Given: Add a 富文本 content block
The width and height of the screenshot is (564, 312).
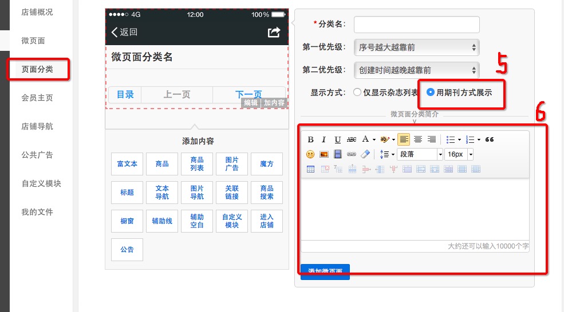Looking at the screenshot, I should pyautogui.click(x=127, y=164).
